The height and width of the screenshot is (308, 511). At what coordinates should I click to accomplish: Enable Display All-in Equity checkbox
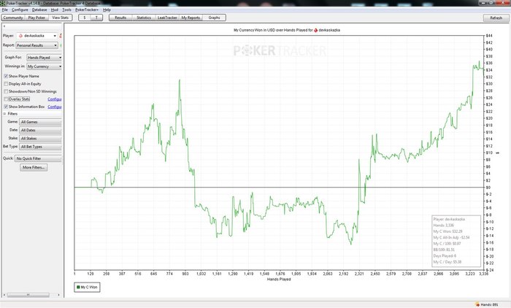[x=6, y=84]
